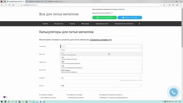Viewport: 183px width, 103px height.
Task: Click the Все для литья металлов site title
Action: point(59,14)
